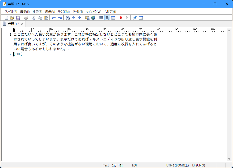Viewport: 233px width, 168px height.
Task: Undo the last edit with the undo arrow
Action: click(x=53, y=18)
